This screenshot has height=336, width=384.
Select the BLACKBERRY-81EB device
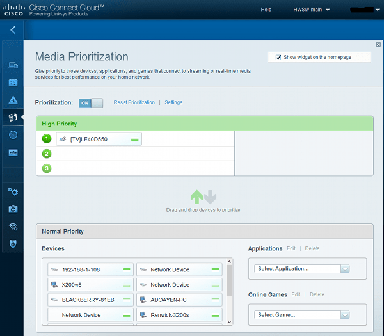point(90,300)
